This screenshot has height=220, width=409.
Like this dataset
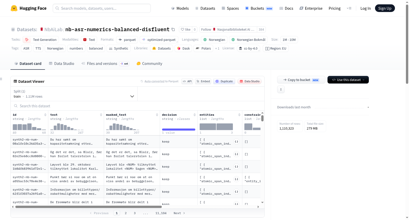point(186,29)
